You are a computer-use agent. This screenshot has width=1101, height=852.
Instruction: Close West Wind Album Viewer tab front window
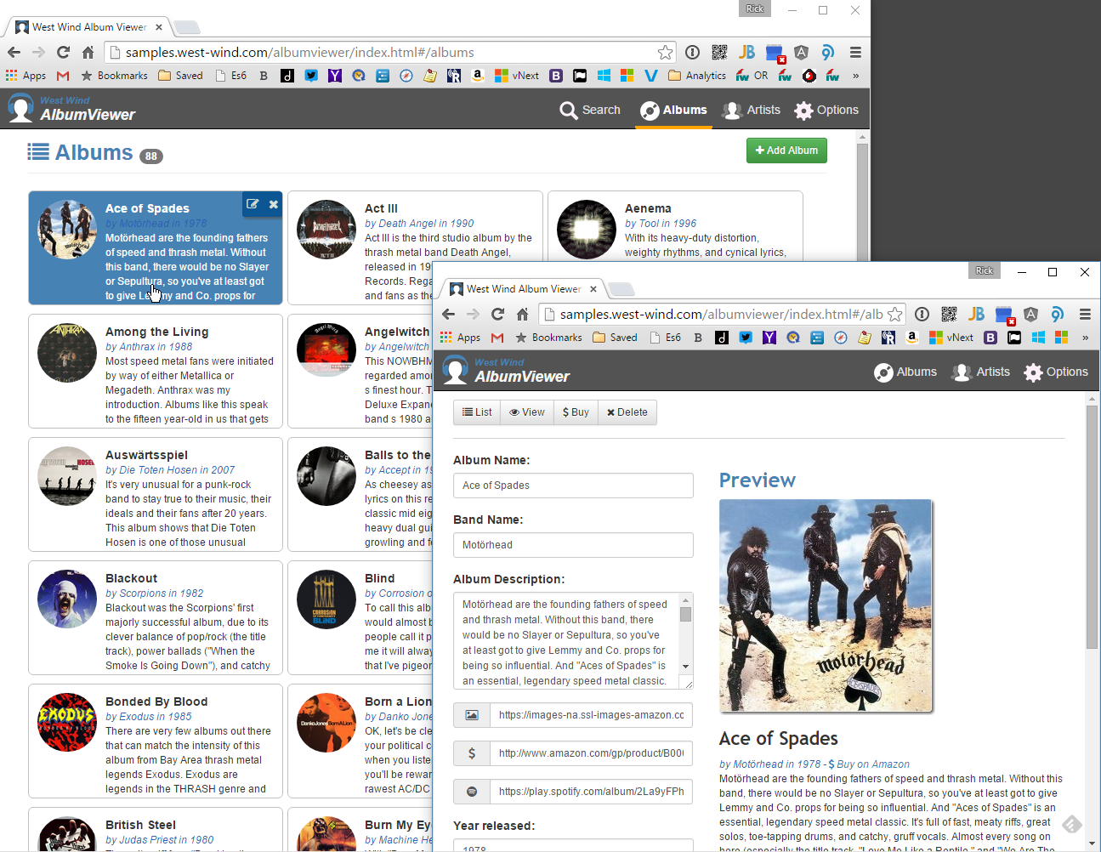pos(593,289)
